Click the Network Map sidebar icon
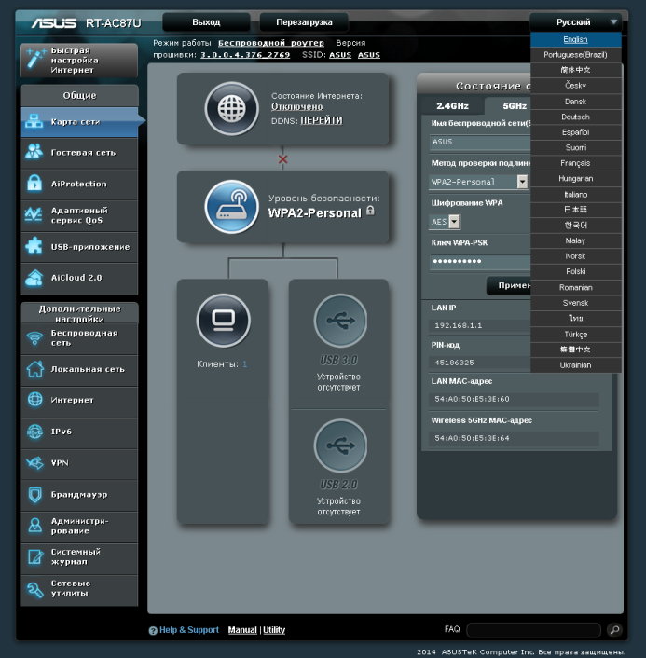The image size is (646, 658). (x=34, y=121)
